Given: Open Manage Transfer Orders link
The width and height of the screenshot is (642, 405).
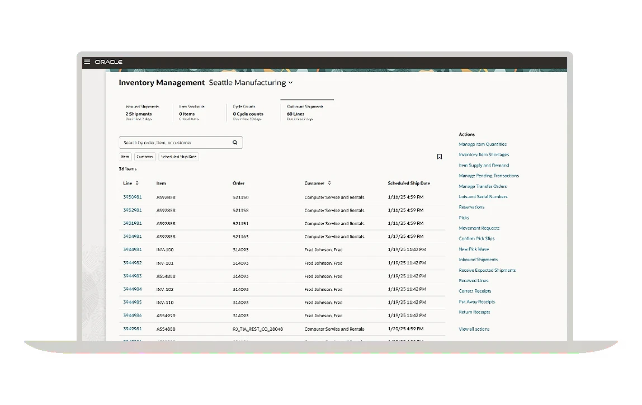Looking at the screenshot, I should pyautogui.click(x=482, y=186).
